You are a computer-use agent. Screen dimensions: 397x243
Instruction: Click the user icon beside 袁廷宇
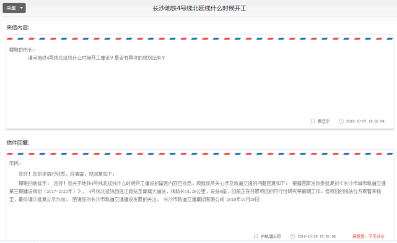tap(313, 121)
